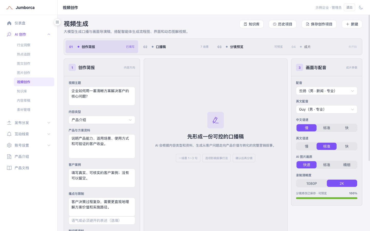Click the 退出 logout button
The width and height of the screenshot is (370, 231).
[349, 7]
